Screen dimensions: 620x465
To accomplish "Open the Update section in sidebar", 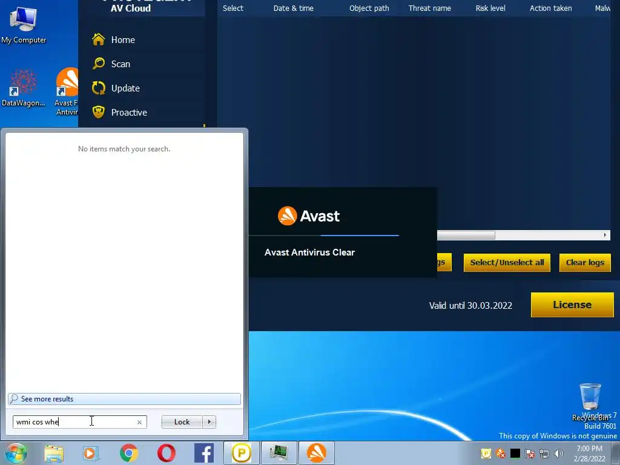I will tap(125, 88).
